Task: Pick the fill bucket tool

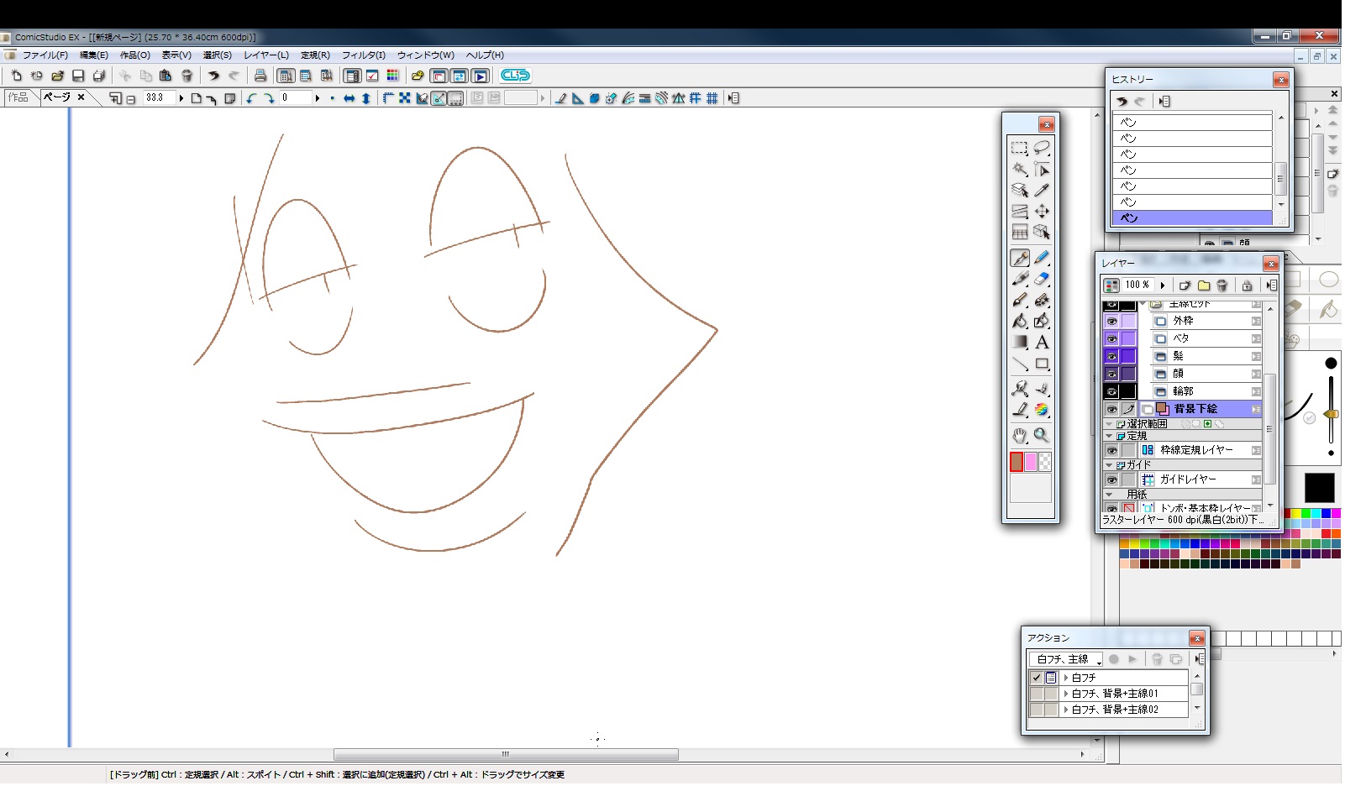Action: pyautogui.click(x=1019, y=321)
